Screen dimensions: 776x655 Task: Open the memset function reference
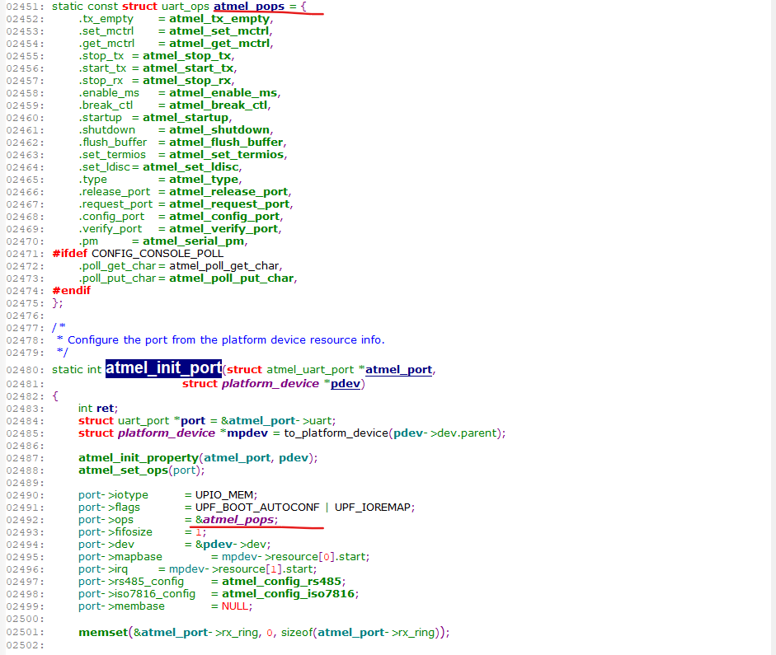pos(96,632)
